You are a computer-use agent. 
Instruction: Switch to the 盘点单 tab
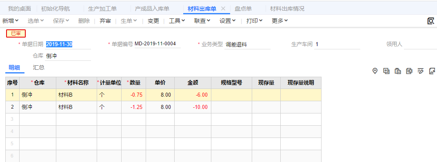243,9
